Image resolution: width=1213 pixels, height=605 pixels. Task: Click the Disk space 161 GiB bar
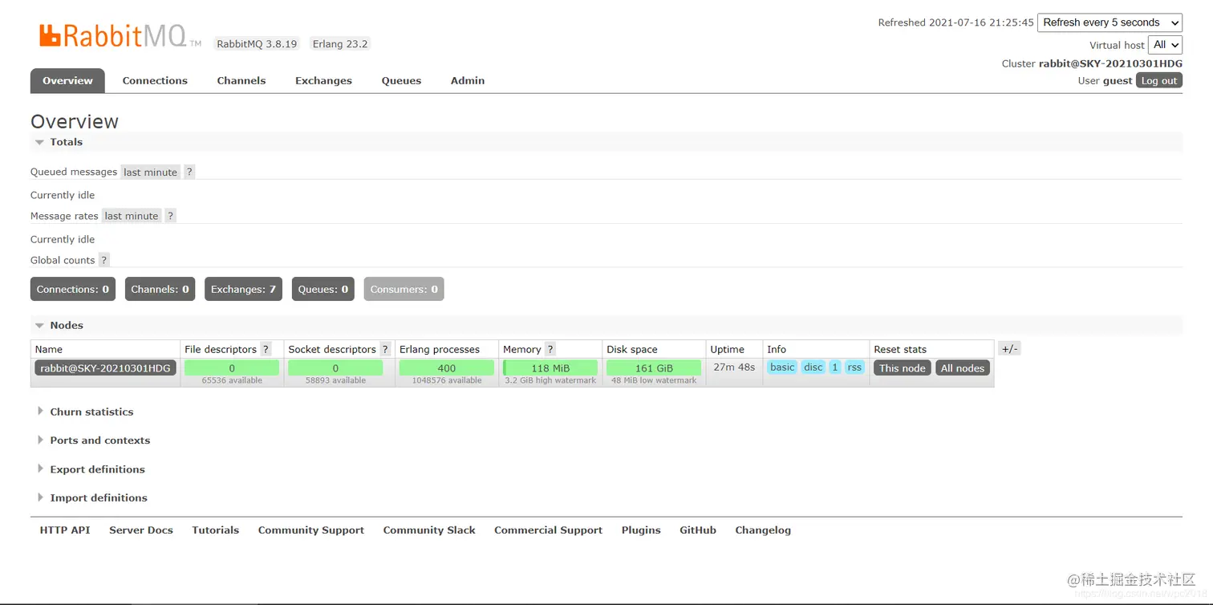pyautogui.click(x=654, y=367)
